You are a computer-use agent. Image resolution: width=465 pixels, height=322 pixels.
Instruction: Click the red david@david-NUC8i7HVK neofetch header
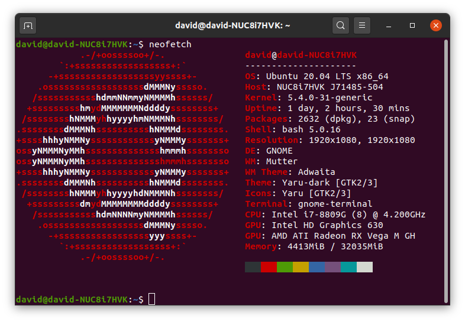point(301,55)
